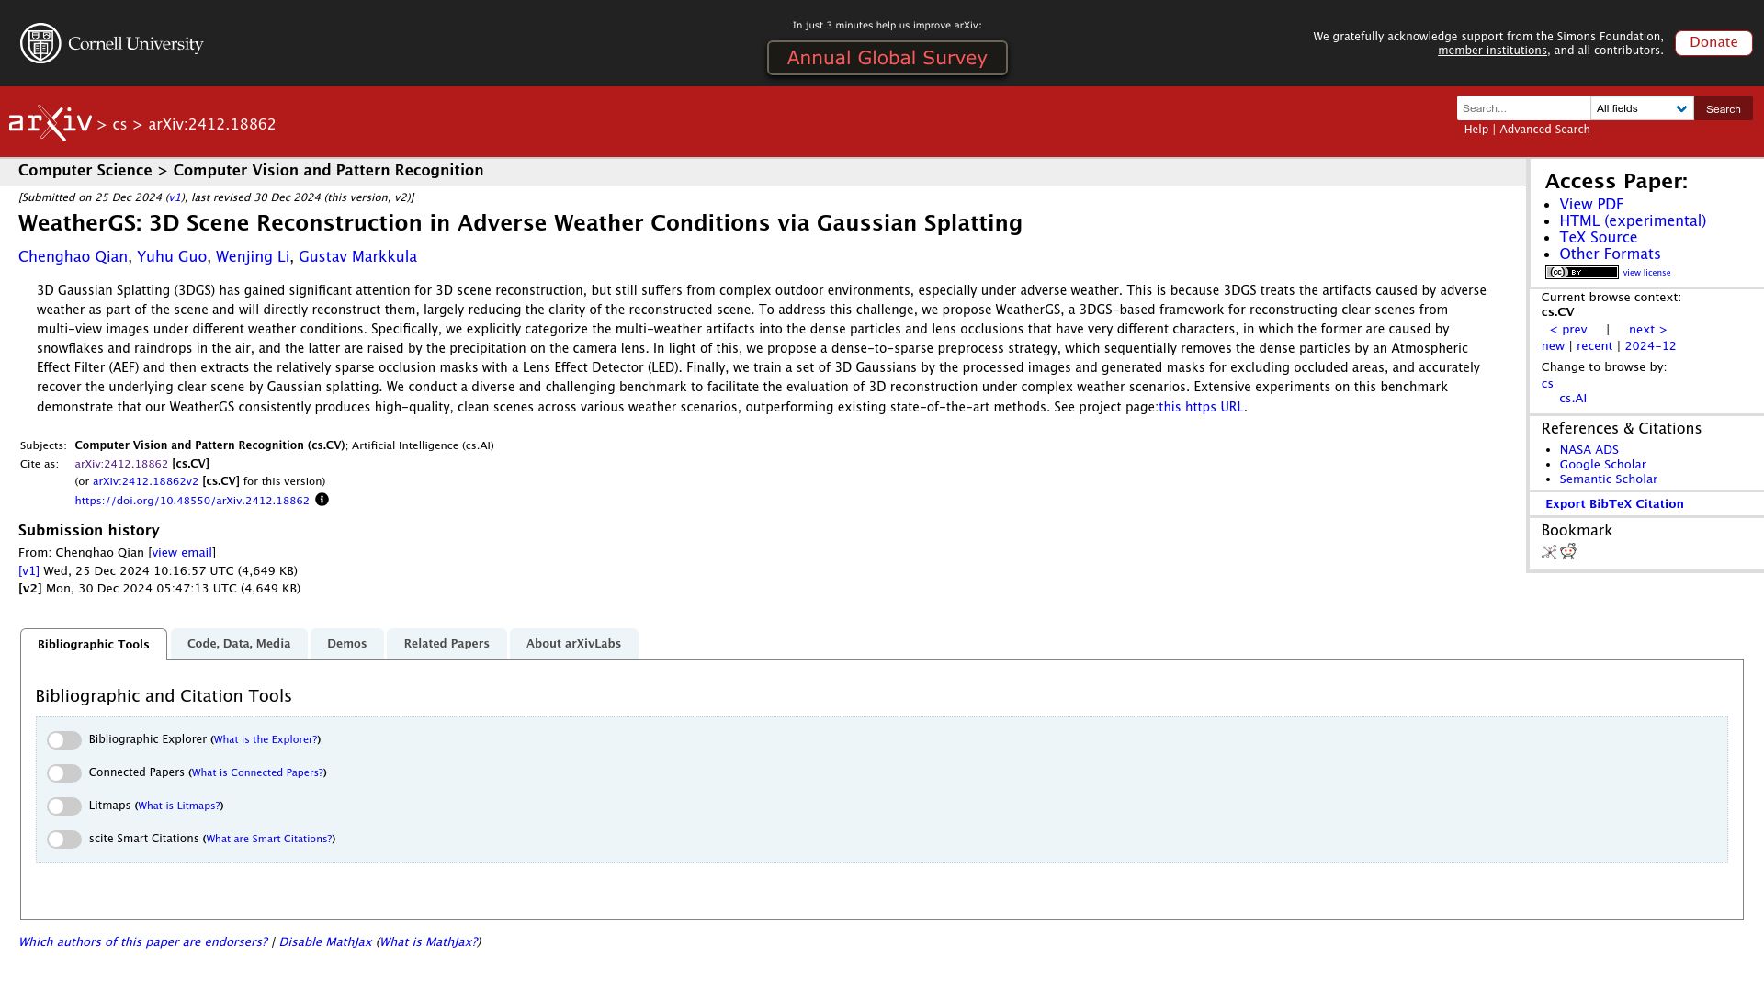
Task: Open What is Connected Papers? link
Action: (x=257, y=773)
